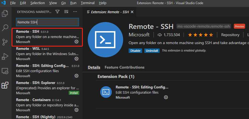Open the Remote Explorer view
The width and height of the screenshot is (249, 119).
tap(5, 71)
